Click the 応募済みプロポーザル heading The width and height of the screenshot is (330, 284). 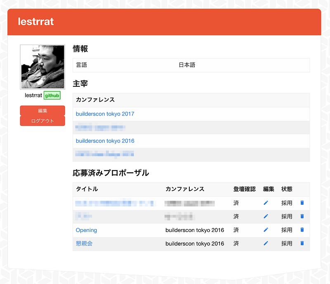[x=111, y=173]
